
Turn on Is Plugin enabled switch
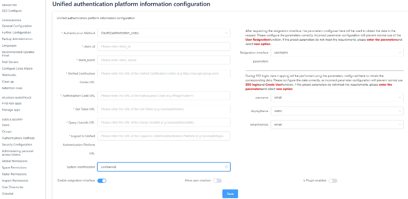click(x=333, y=180)
